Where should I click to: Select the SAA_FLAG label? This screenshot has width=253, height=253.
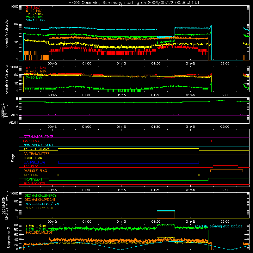tap(31, 166)
